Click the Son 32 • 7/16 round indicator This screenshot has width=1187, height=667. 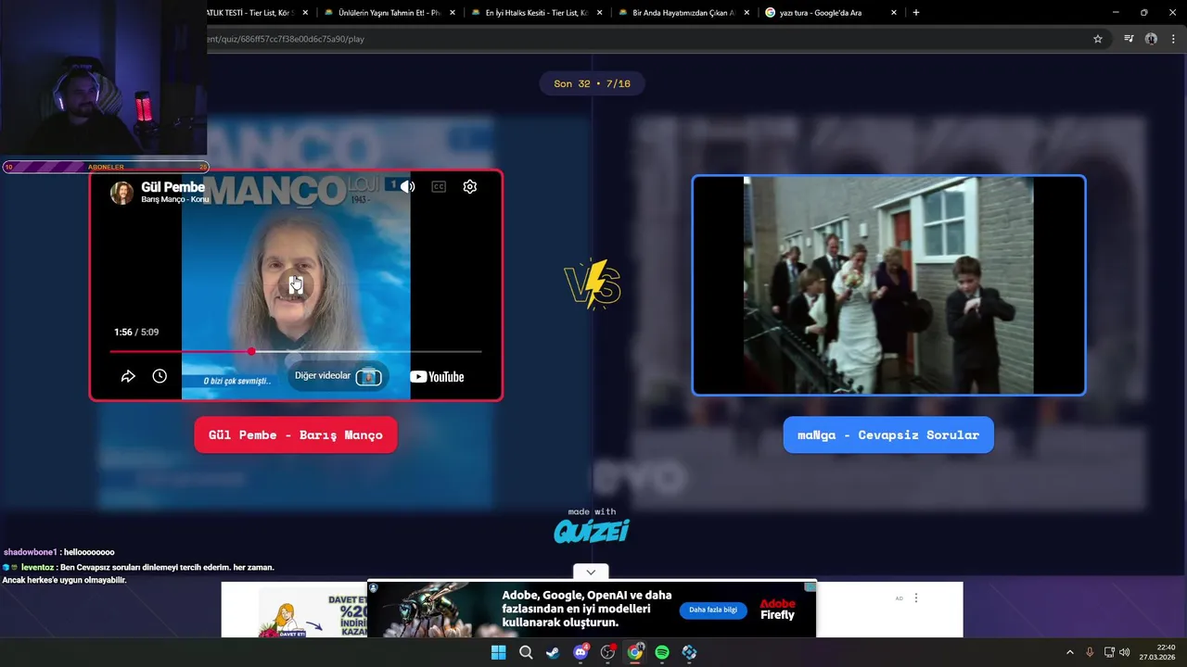592,83
